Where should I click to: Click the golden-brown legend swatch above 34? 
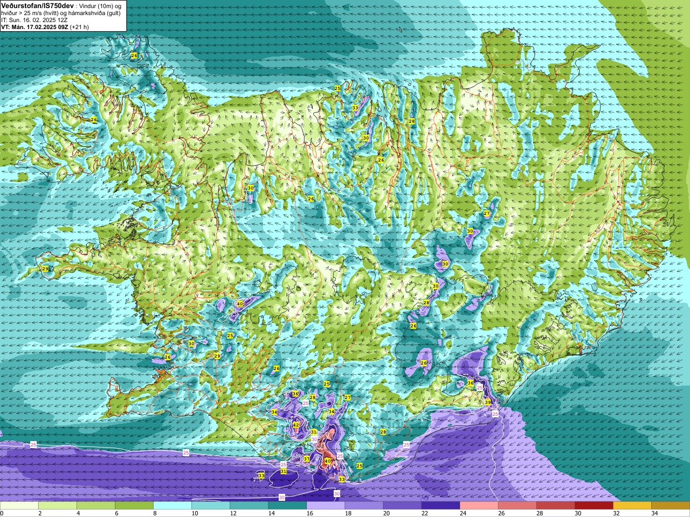click(670, 506)
